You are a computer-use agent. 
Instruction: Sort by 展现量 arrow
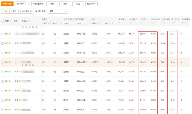pyautogui.click(x=126, y=19)
